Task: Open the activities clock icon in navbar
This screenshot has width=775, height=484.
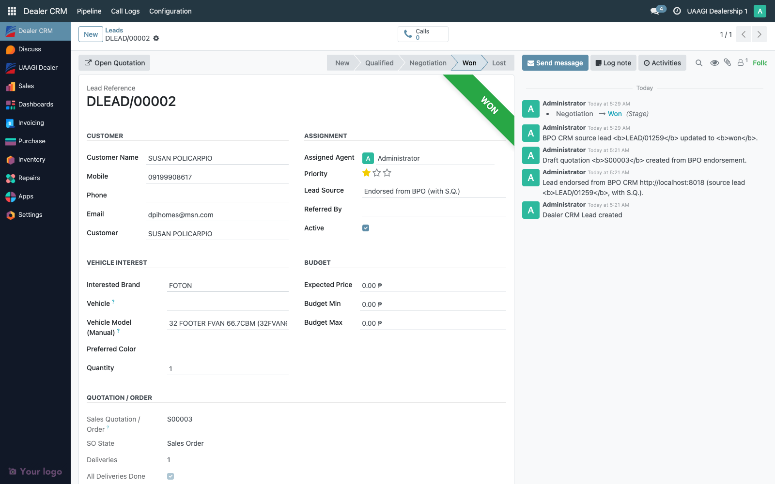Action: pyautogui.click(x=677, y=11)
